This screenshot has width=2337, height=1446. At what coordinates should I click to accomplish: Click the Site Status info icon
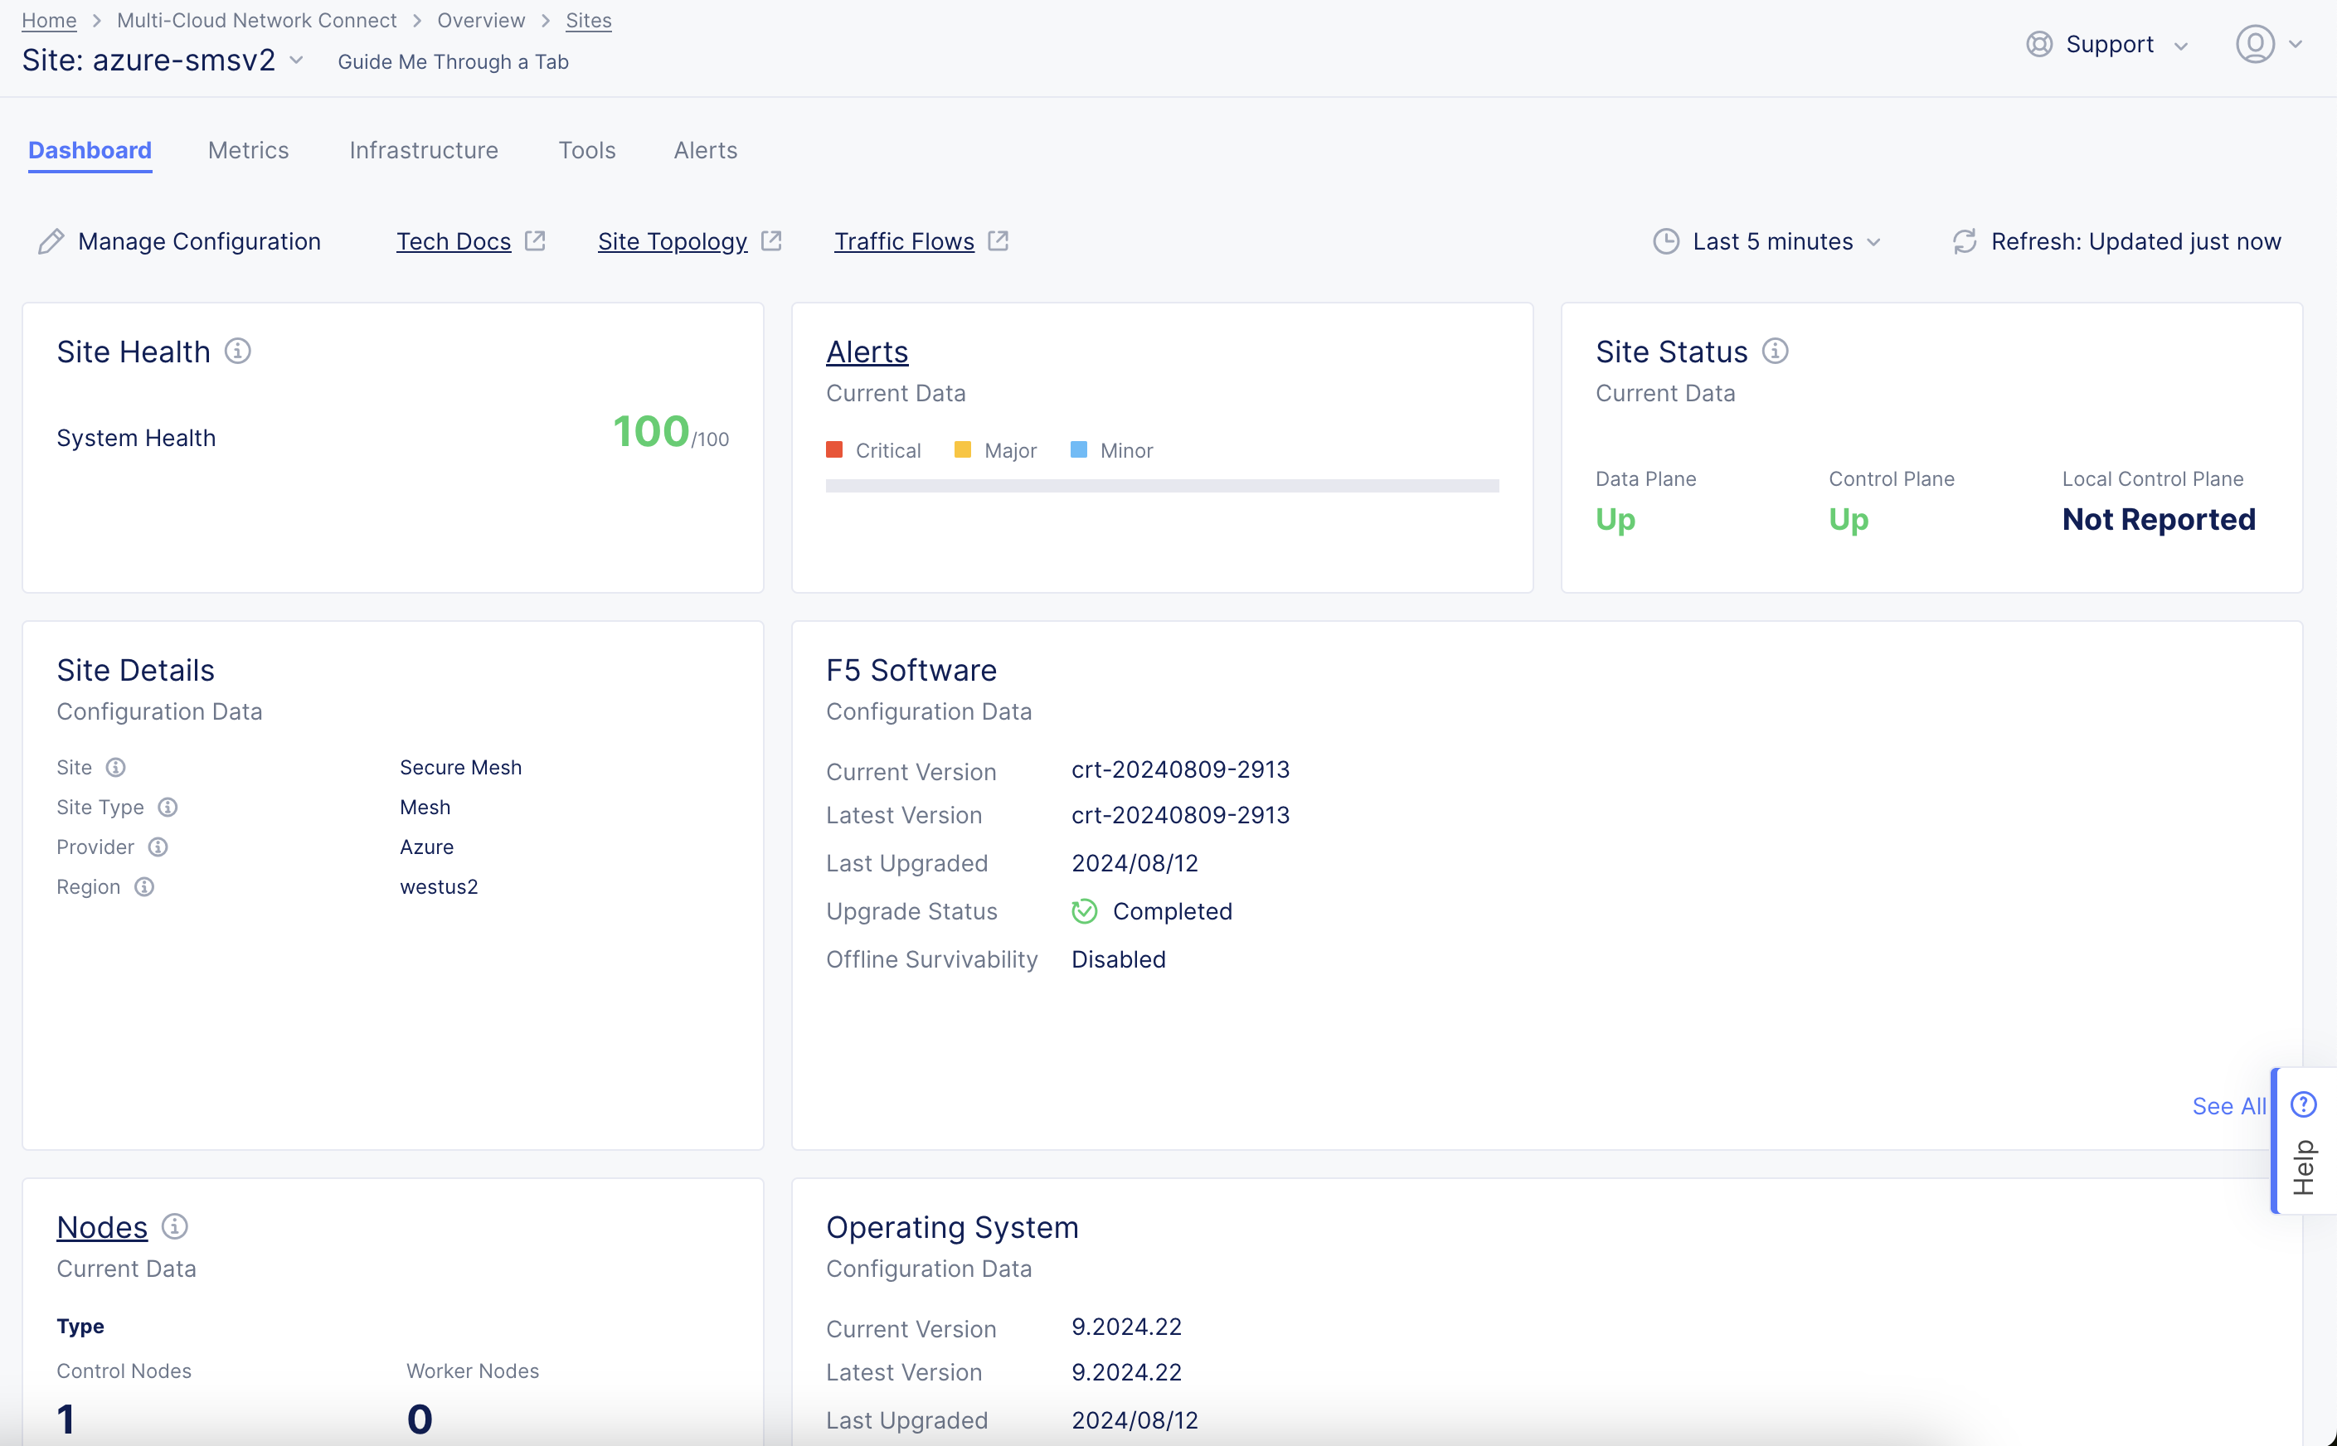1776,350
